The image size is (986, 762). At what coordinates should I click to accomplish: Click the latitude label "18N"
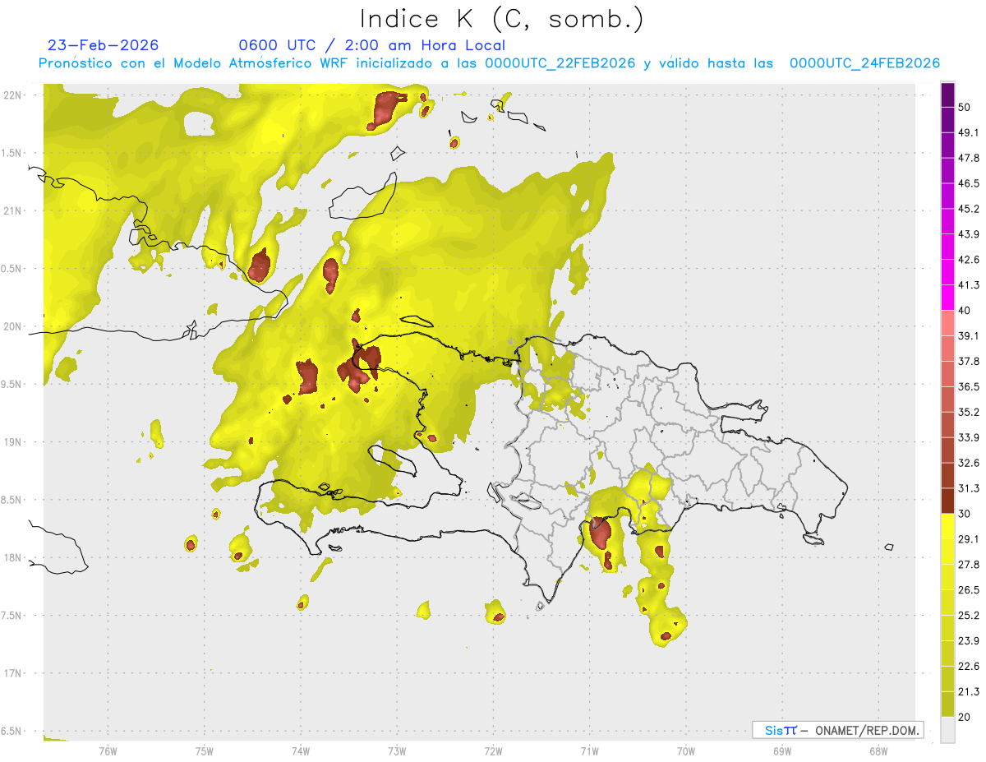coord(13,558)
